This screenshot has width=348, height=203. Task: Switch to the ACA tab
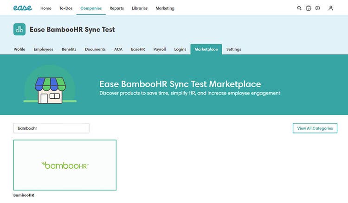pyautogui.click(x=118, y=49)
